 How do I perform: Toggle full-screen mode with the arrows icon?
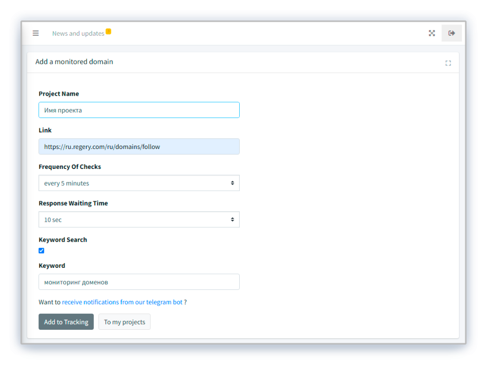[432, 33]
